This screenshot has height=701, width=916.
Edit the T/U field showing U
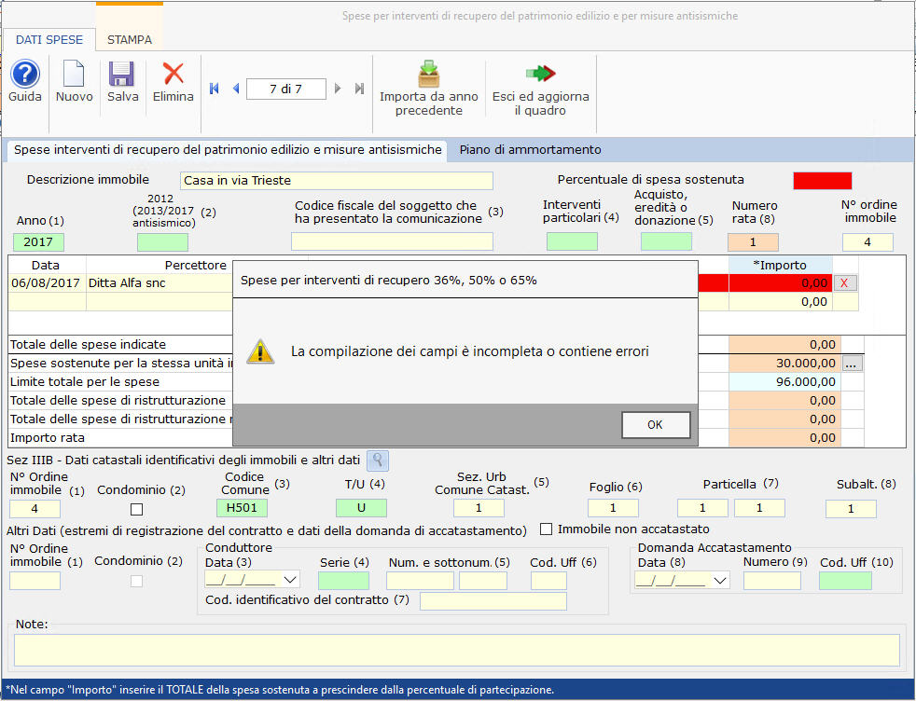click(x=361, y=508)
